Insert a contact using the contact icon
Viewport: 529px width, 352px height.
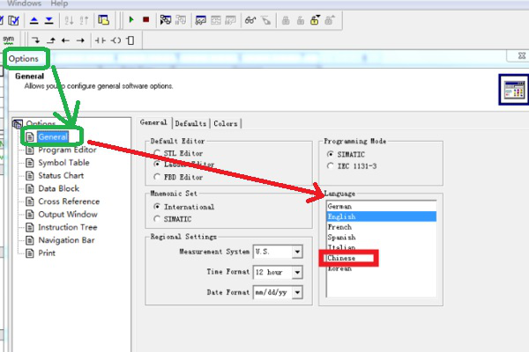click(101, 40)
